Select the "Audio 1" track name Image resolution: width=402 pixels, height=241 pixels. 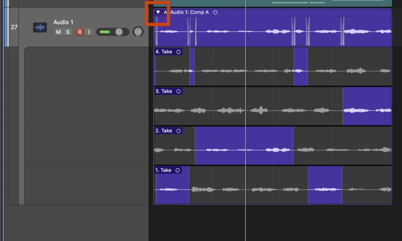[x=63, y=22]
